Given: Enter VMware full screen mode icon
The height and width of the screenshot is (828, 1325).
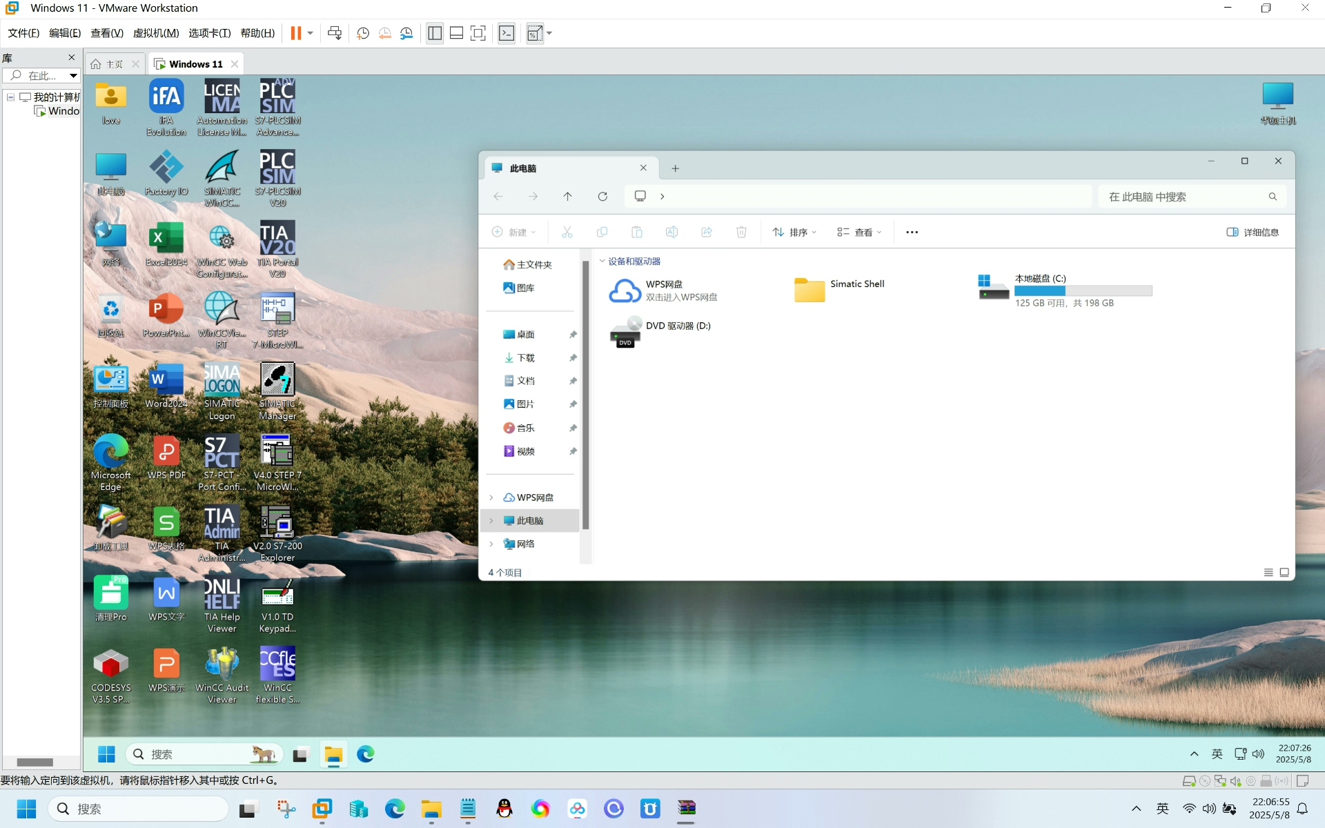Looking at the screenshot, I should 478,33.
